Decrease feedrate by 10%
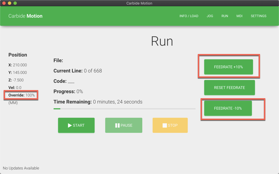279x174 pixels. [228, 108]
